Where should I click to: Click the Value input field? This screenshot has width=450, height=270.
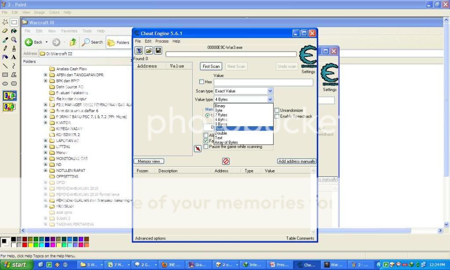263,82
